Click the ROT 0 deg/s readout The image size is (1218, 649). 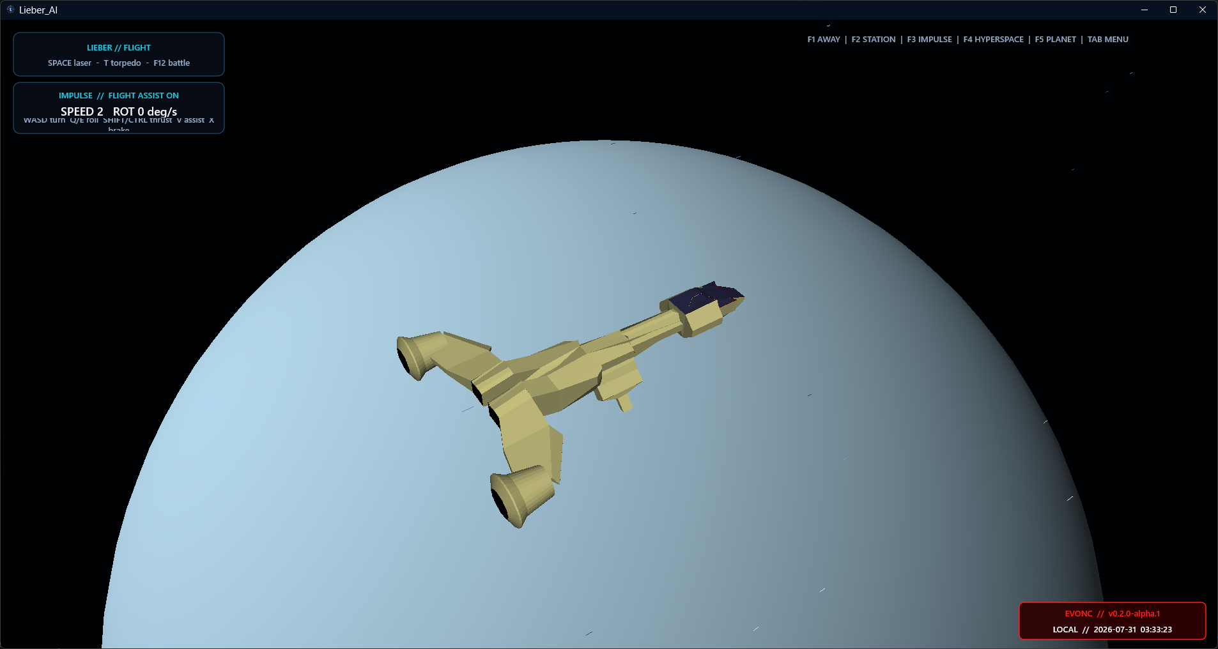pyautogui.click(x=145, y=112)
